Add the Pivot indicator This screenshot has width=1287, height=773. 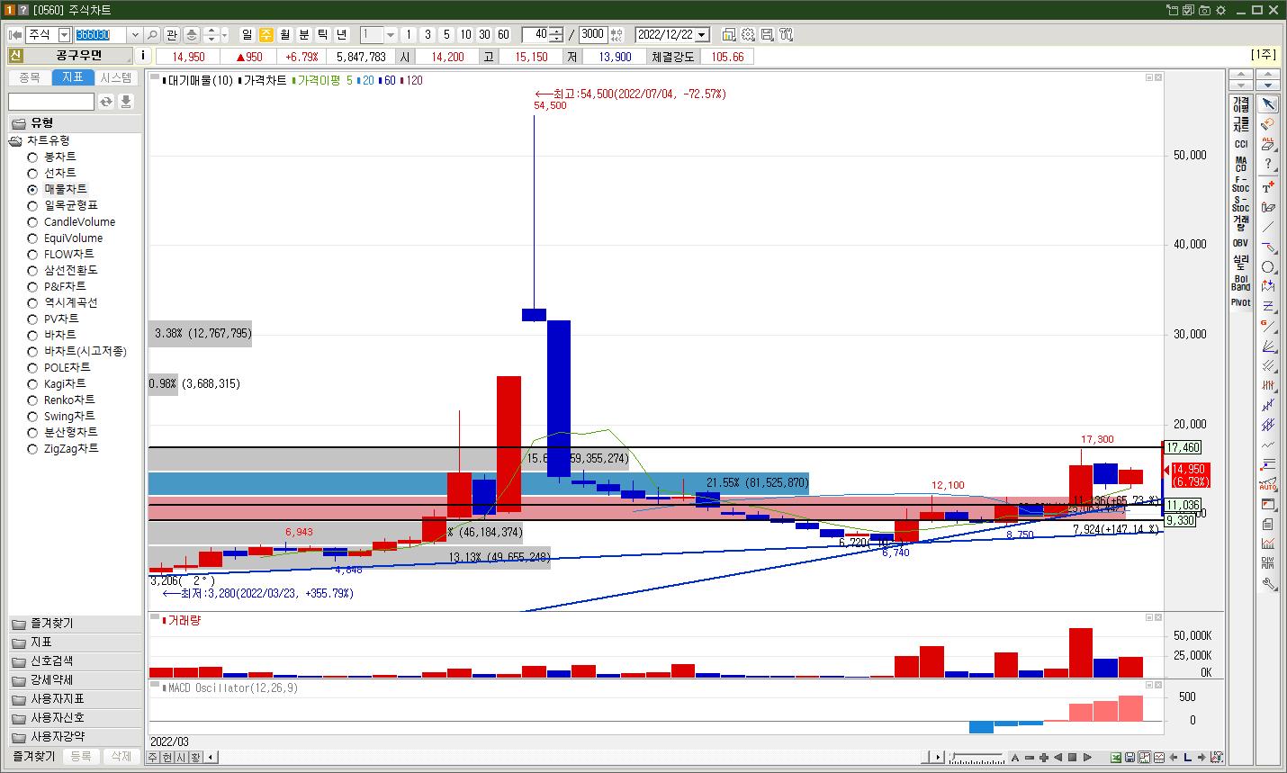tap(1241, 302)
